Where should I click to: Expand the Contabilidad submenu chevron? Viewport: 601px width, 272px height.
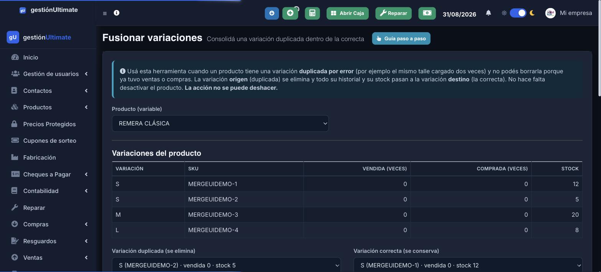[x=86, y=191]
